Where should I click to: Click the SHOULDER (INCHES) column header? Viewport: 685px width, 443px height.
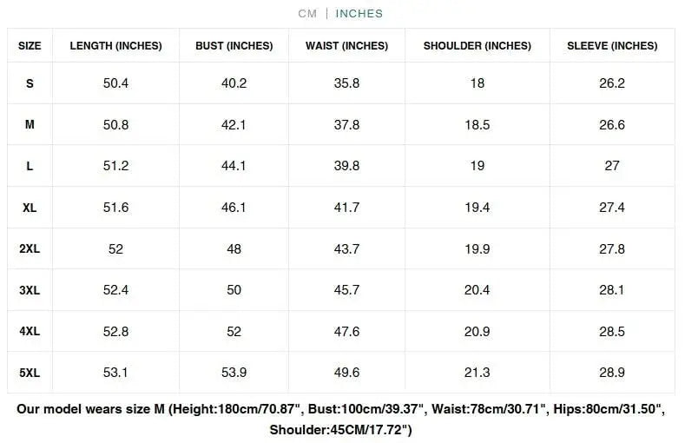point(477,46)
